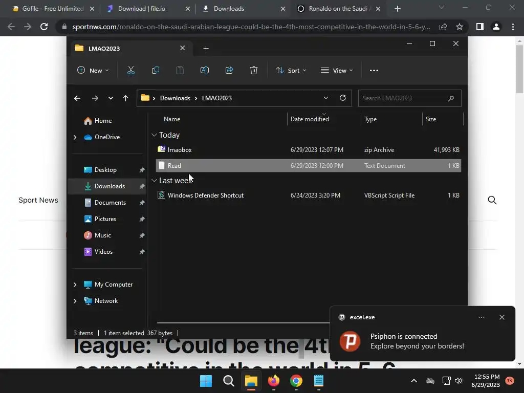Image resolution: width=524 pixels, height=393 pixels.
Task: Collapse the Today group
Action: 154,135
